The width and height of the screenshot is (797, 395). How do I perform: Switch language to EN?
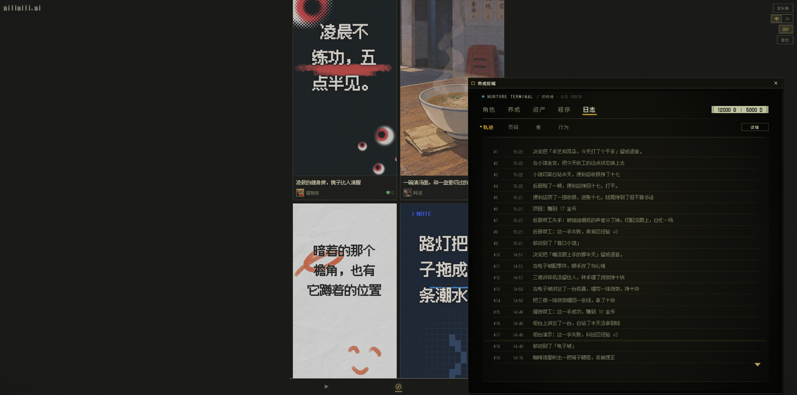click(787, 19)
